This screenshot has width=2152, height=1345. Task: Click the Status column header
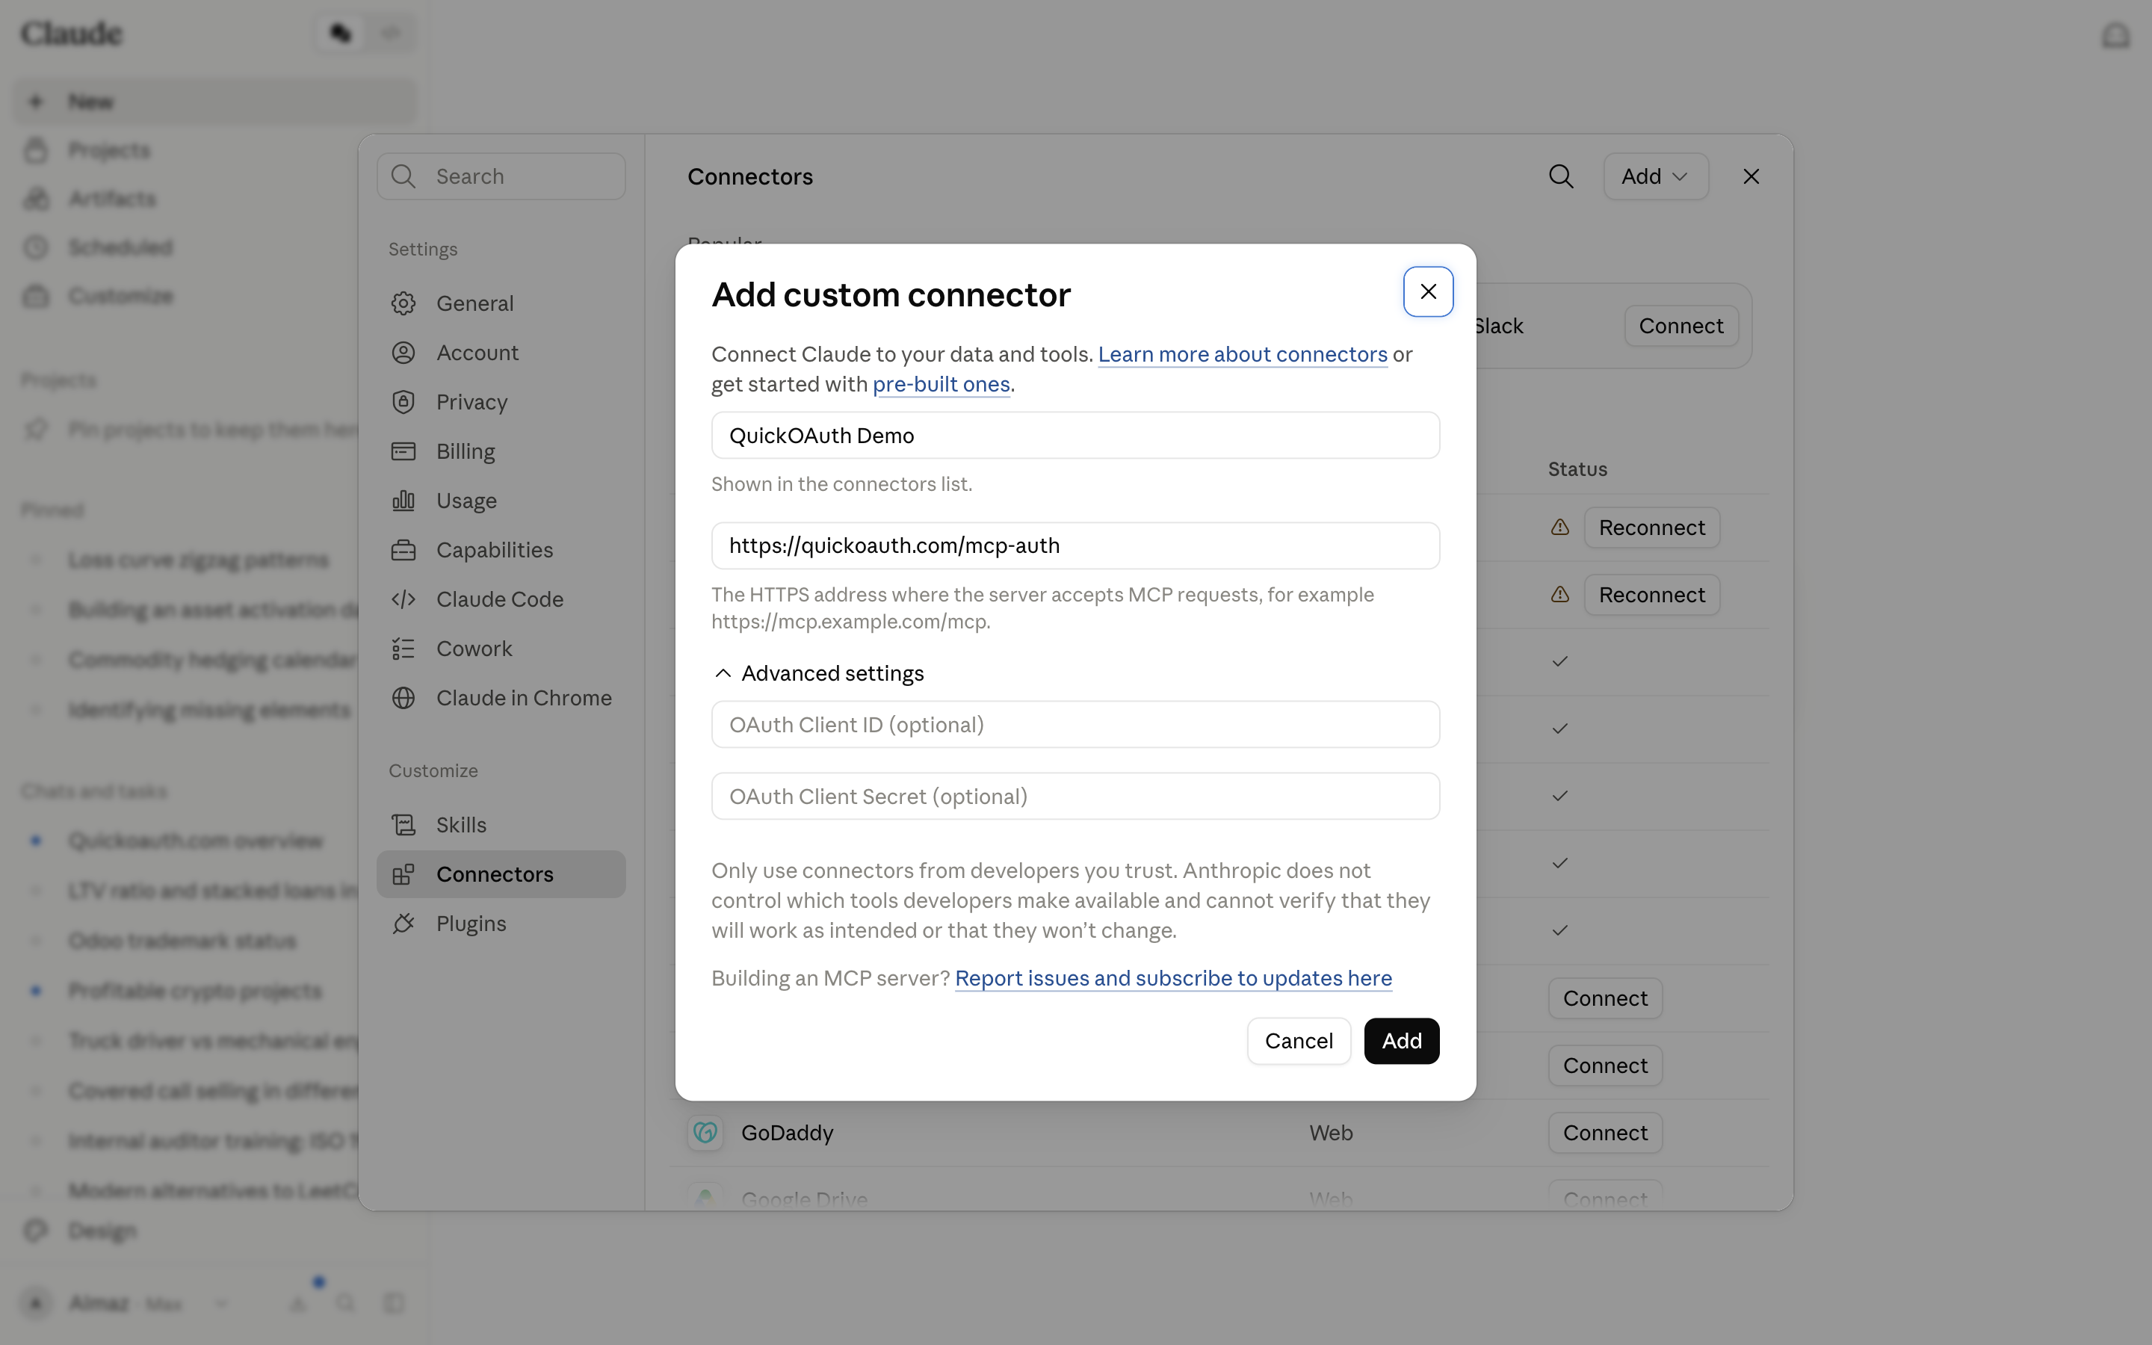point(1577,470)
